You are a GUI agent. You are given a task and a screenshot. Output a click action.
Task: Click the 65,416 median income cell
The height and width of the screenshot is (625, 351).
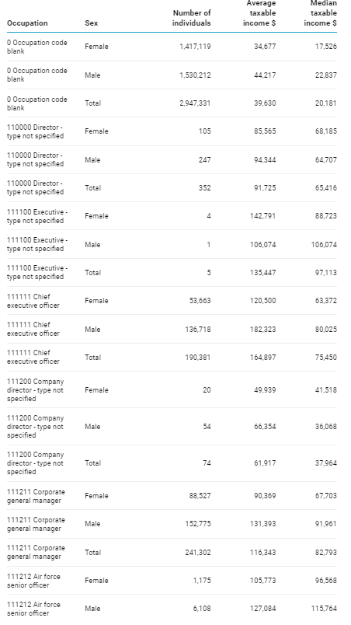coord(326,188)
